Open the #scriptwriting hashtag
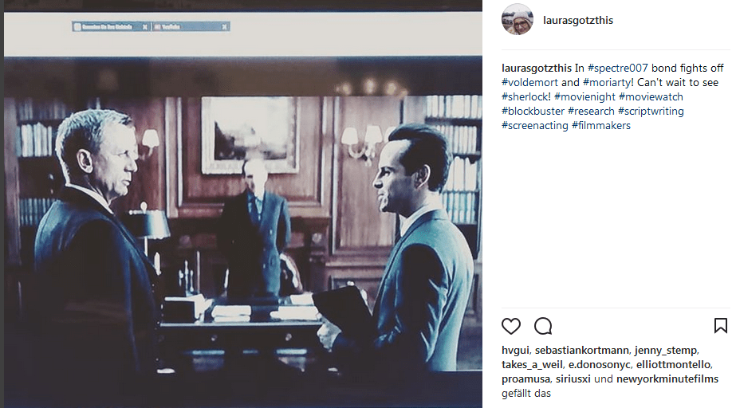 (651, 112)
